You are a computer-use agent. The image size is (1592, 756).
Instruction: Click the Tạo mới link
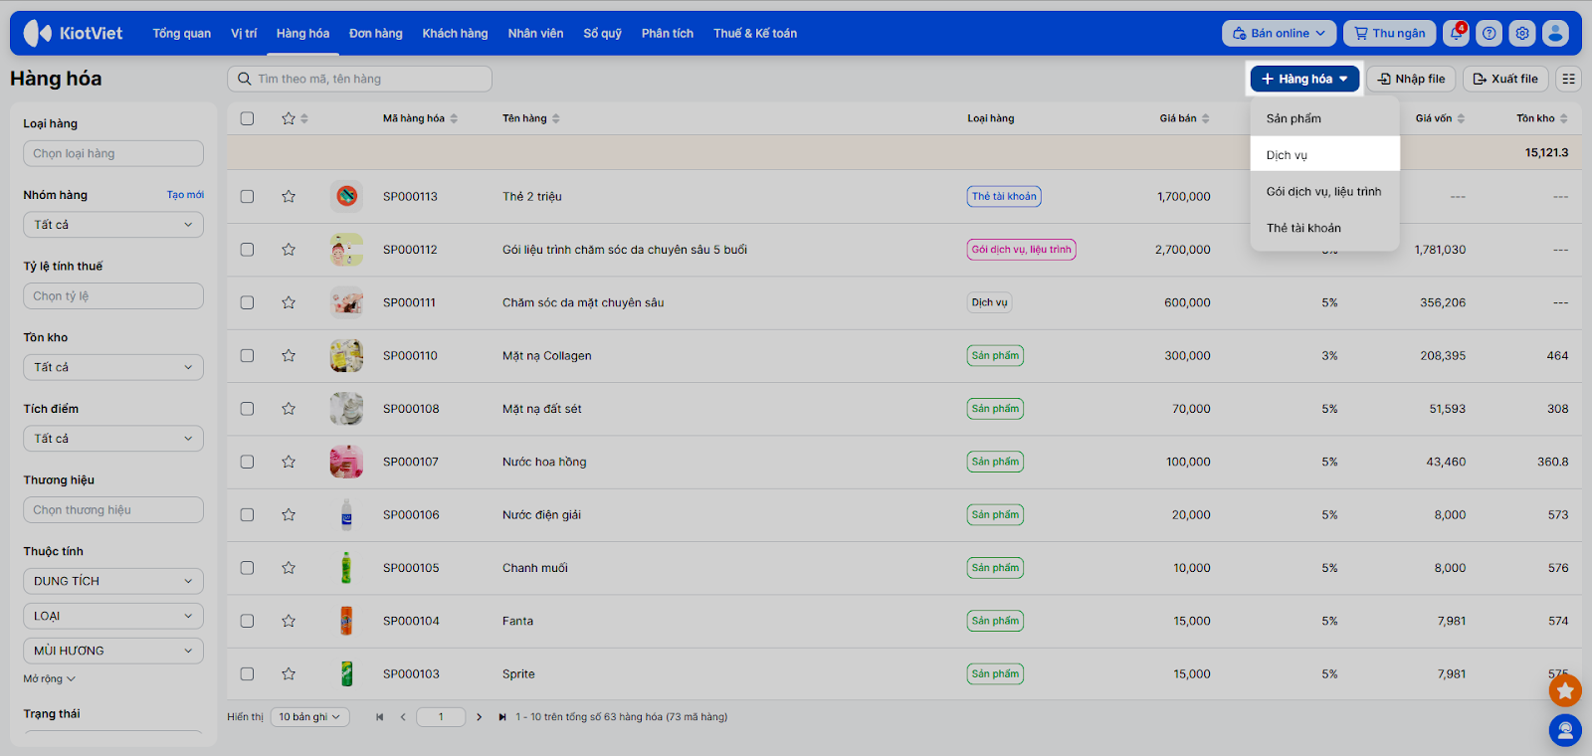pos(185,195)
